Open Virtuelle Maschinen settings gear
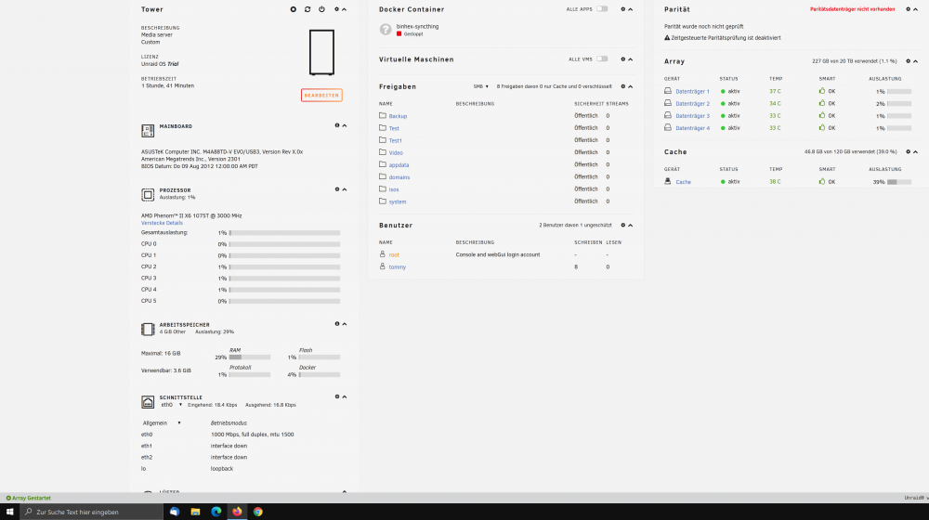The height and width of the screenshot is (520, 929). pyautogui.click(x=622, y=59)
